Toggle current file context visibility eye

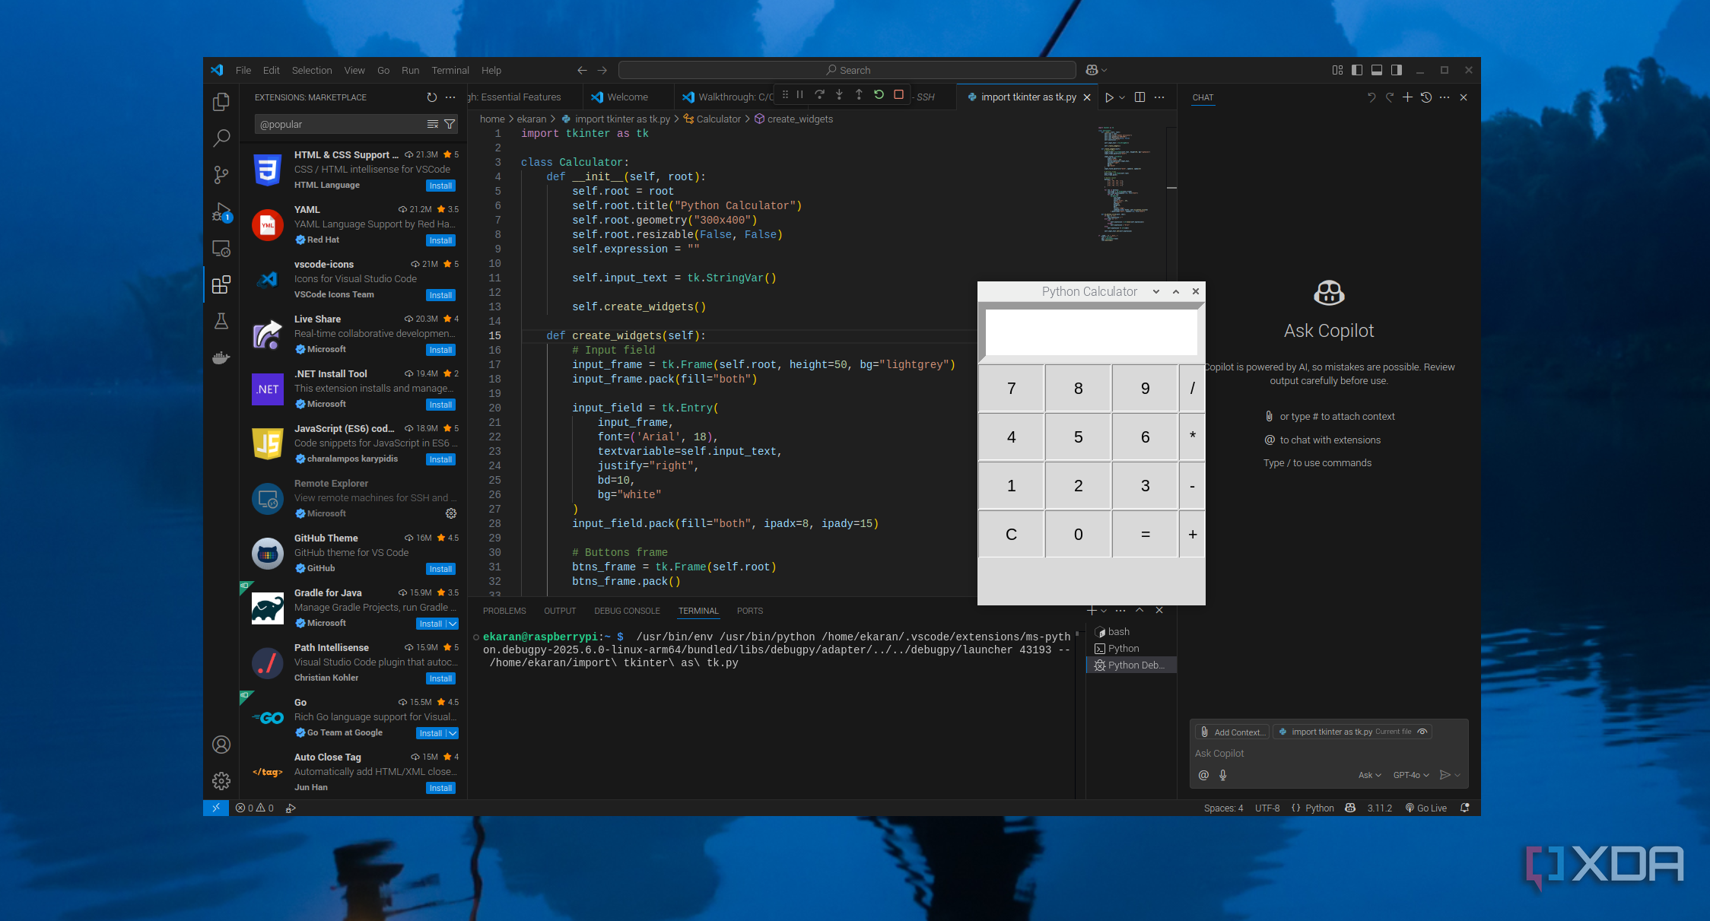coord(1422,732)
